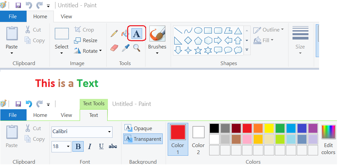
Task: Activate the Magnifier tool
Action: [136, 48]
